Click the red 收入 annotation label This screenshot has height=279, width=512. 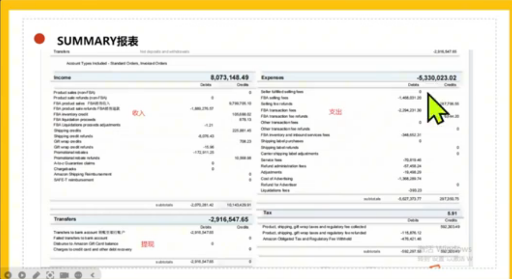138,113
